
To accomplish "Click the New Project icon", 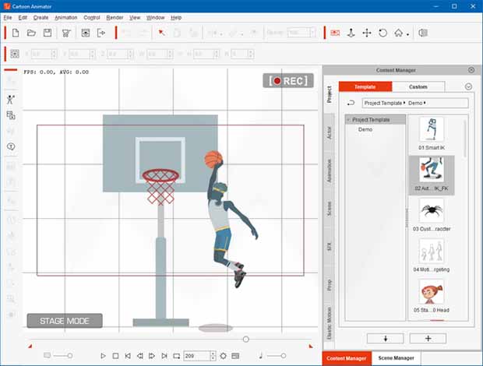I will click(16, 33).
